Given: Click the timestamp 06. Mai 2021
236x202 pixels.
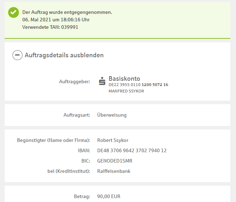Looking at the screenshot, I should click(x=56, y=20).
